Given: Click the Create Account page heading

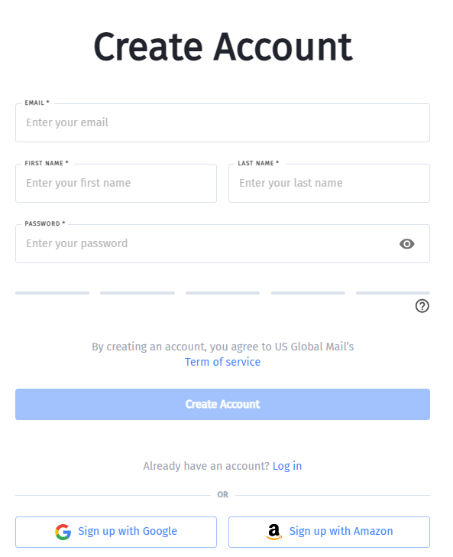Looking at the screenshot, I should click(223, 47).
